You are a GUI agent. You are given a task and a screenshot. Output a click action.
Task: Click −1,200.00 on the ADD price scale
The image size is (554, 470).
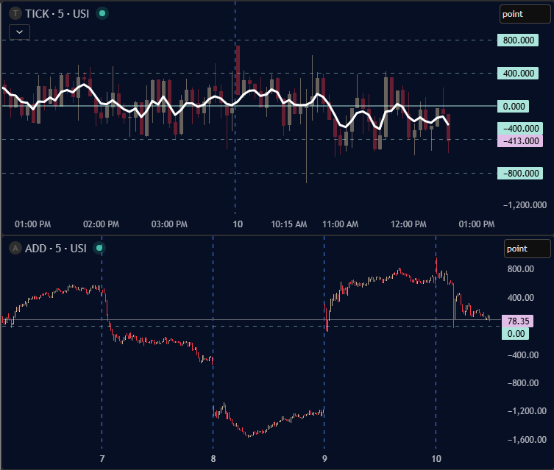point(527,411)
